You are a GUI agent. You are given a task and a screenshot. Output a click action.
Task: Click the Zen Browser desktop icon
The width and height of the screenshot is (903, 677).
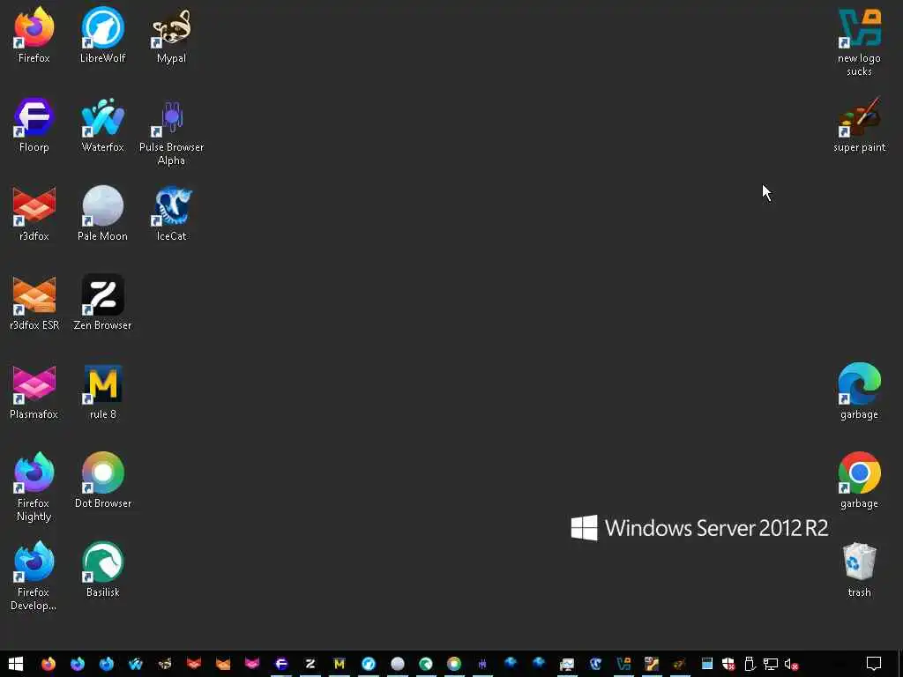click(x=102, y=303)
